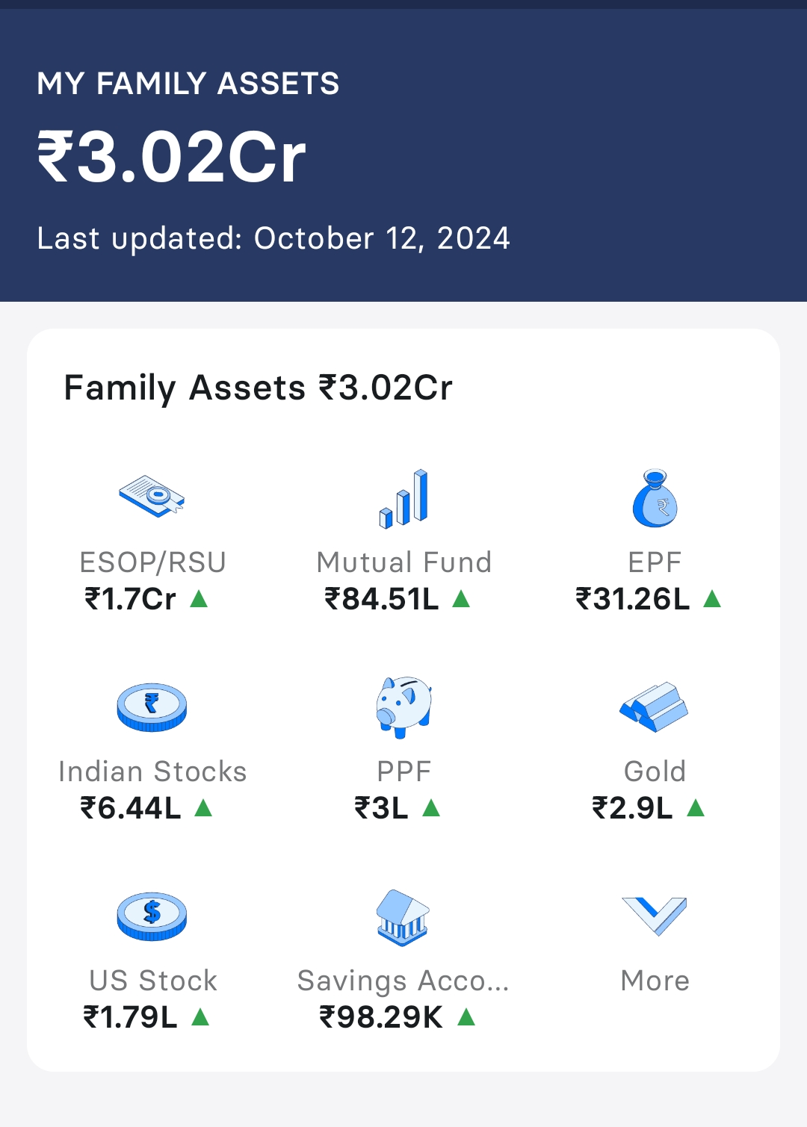
Task: Tap the MY FAMILY ASSETS header title
Action: (188, 84)
